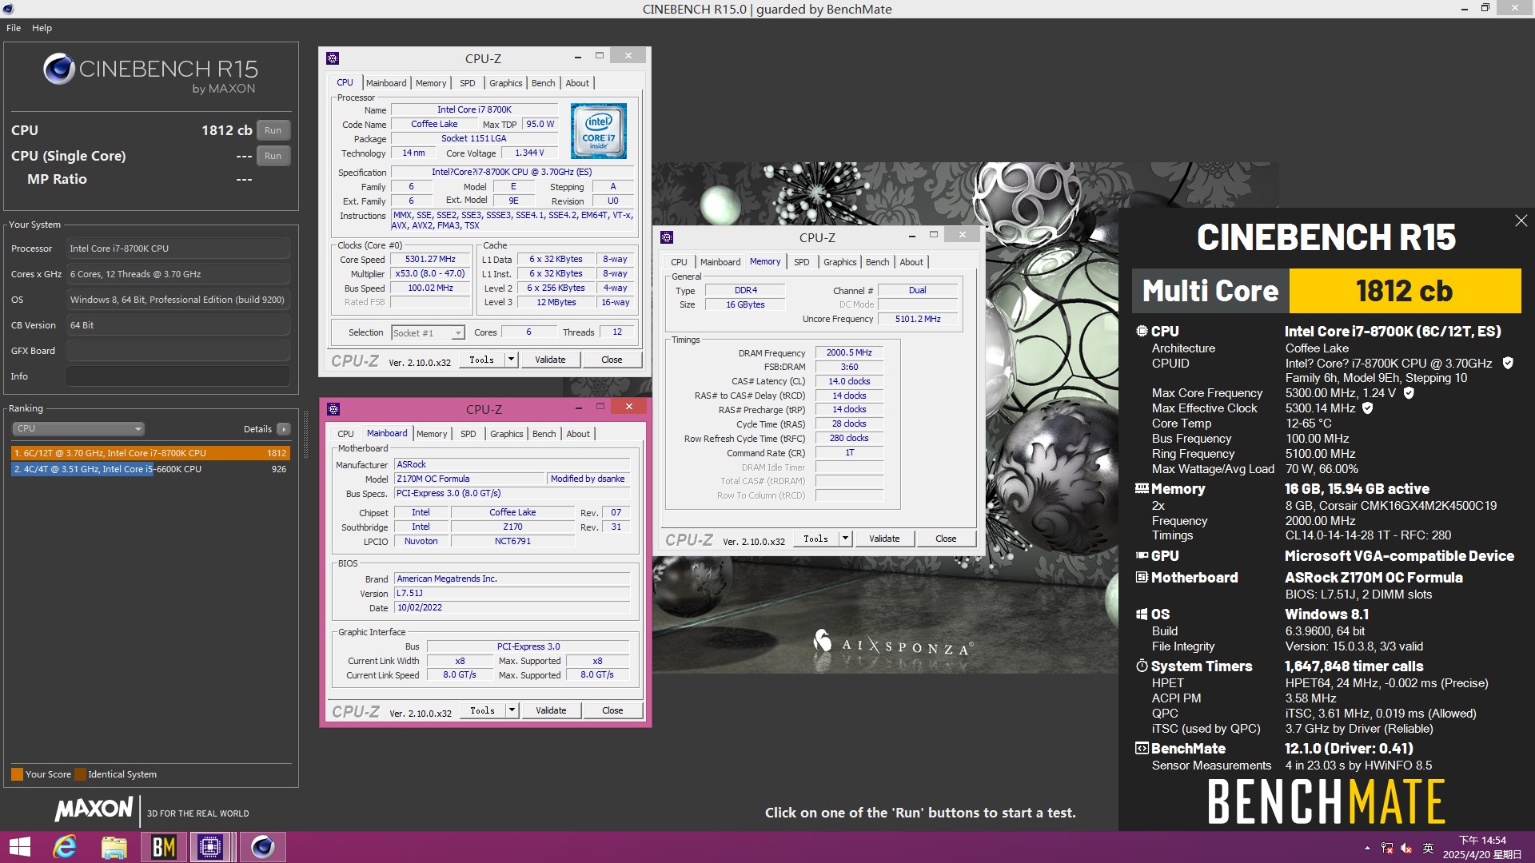Click the brown Identical System legend swatch
The height and width of the screenshot is (863, 1535).
pos(79,774)
